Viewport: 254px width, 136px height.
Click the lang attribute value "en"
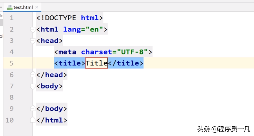pos(94,29)
